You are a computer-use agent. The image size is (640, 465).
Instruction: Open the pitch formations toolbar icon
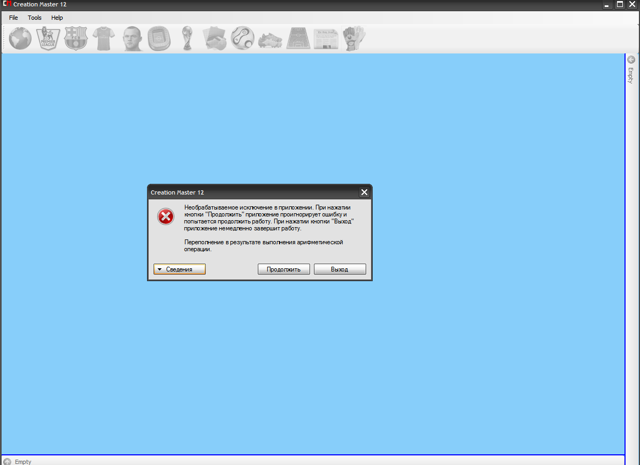pos(298,38)
